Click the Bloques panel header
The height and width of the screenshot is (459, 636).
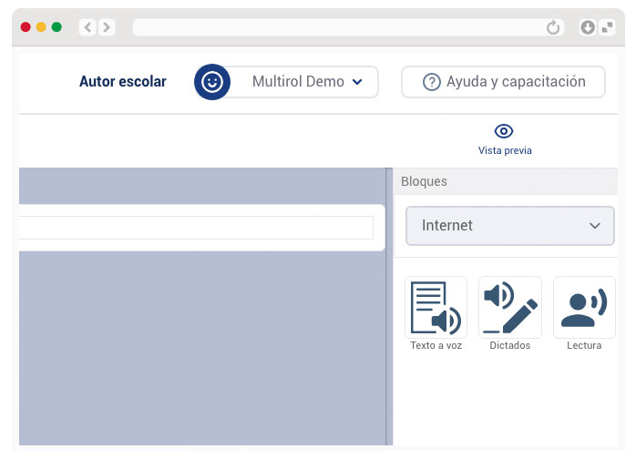[425, 181]
